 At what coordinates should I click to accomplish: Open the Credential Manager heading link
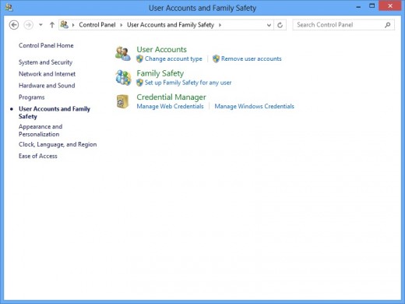tap(171, 97)
